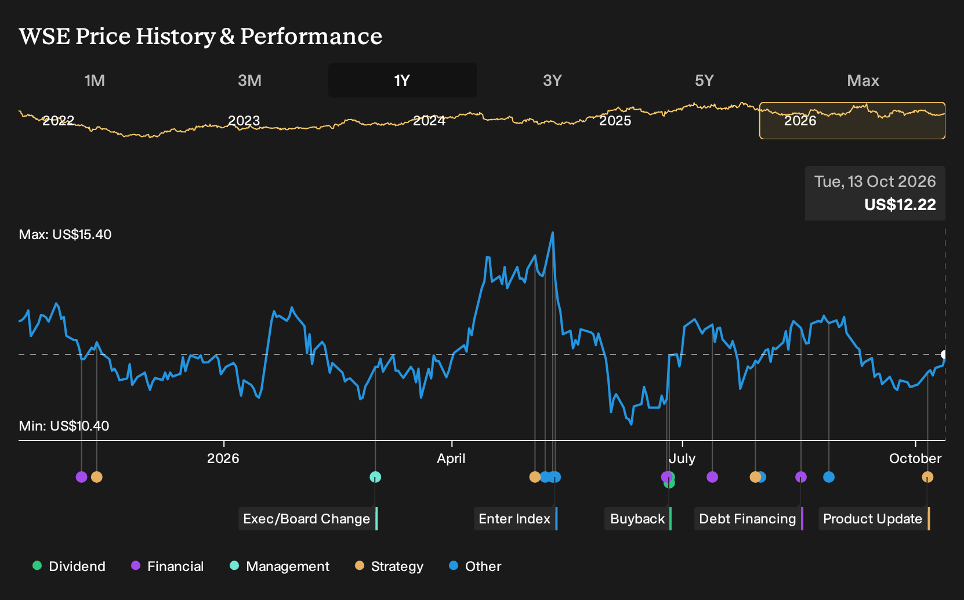The height and width of the screenshot is (600, 964).
Task: Open the Debt Financing event label
Action: 749,519
